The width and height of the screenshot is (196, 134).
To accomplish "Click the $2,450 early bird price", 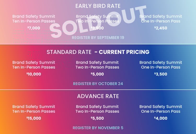I will (x=161, y=28).
